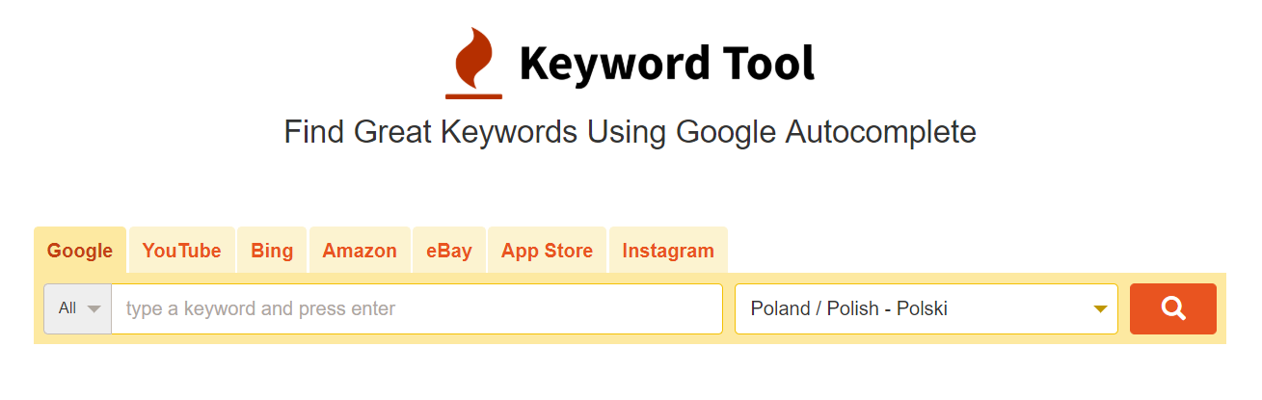Click the All label in the filter box
The height and width of the screenshot is (400, 1262).
pos(67,308)
